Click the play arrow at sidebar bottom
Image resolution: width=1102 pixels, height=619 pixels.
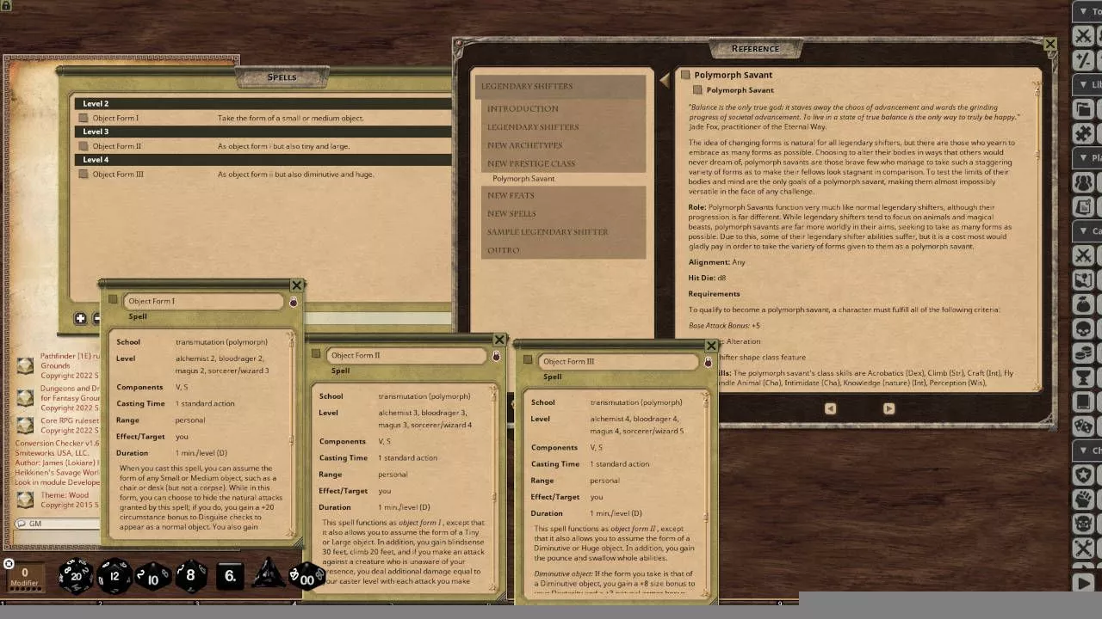[x=1084, y=583]
